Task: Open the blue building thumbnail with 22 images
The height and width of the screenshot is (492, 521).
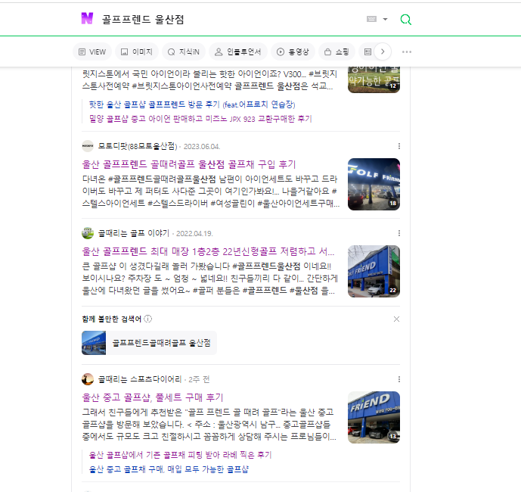Action: pos(374,272)
